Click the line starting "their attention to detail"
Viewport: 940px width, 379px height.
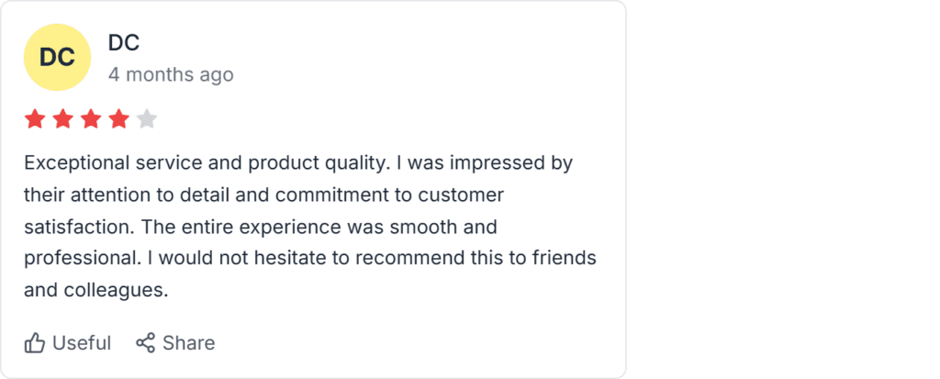[263, 195]
